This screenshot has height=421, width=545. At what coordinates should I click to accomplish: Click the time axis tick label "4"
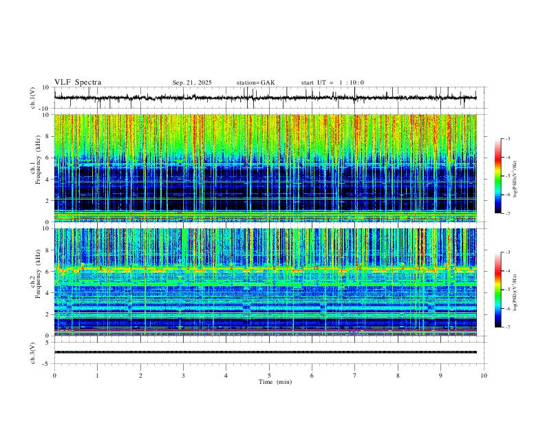(226, 376)
